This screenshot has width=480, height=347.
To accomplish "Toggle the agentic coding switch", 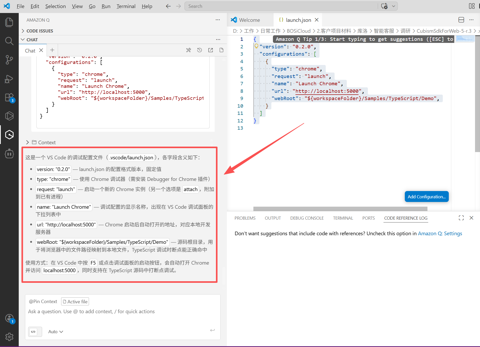I will (x=35, y=332).
